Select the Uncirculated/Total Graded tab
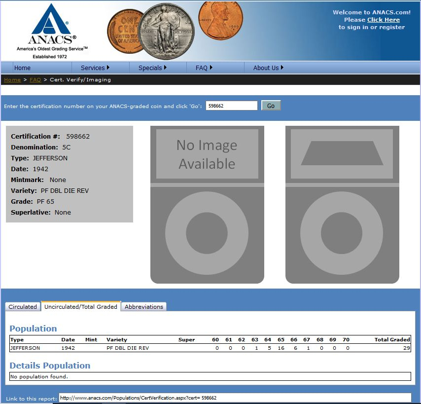Image resolution: width=421 pixels, height=404 pixels. [81, 306]
